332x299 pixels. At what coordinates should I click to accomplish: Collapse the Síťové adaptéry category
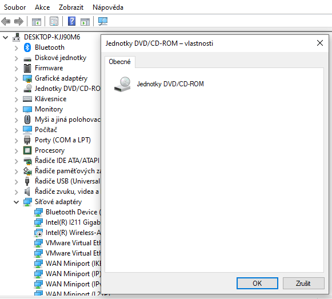[17, 202]
